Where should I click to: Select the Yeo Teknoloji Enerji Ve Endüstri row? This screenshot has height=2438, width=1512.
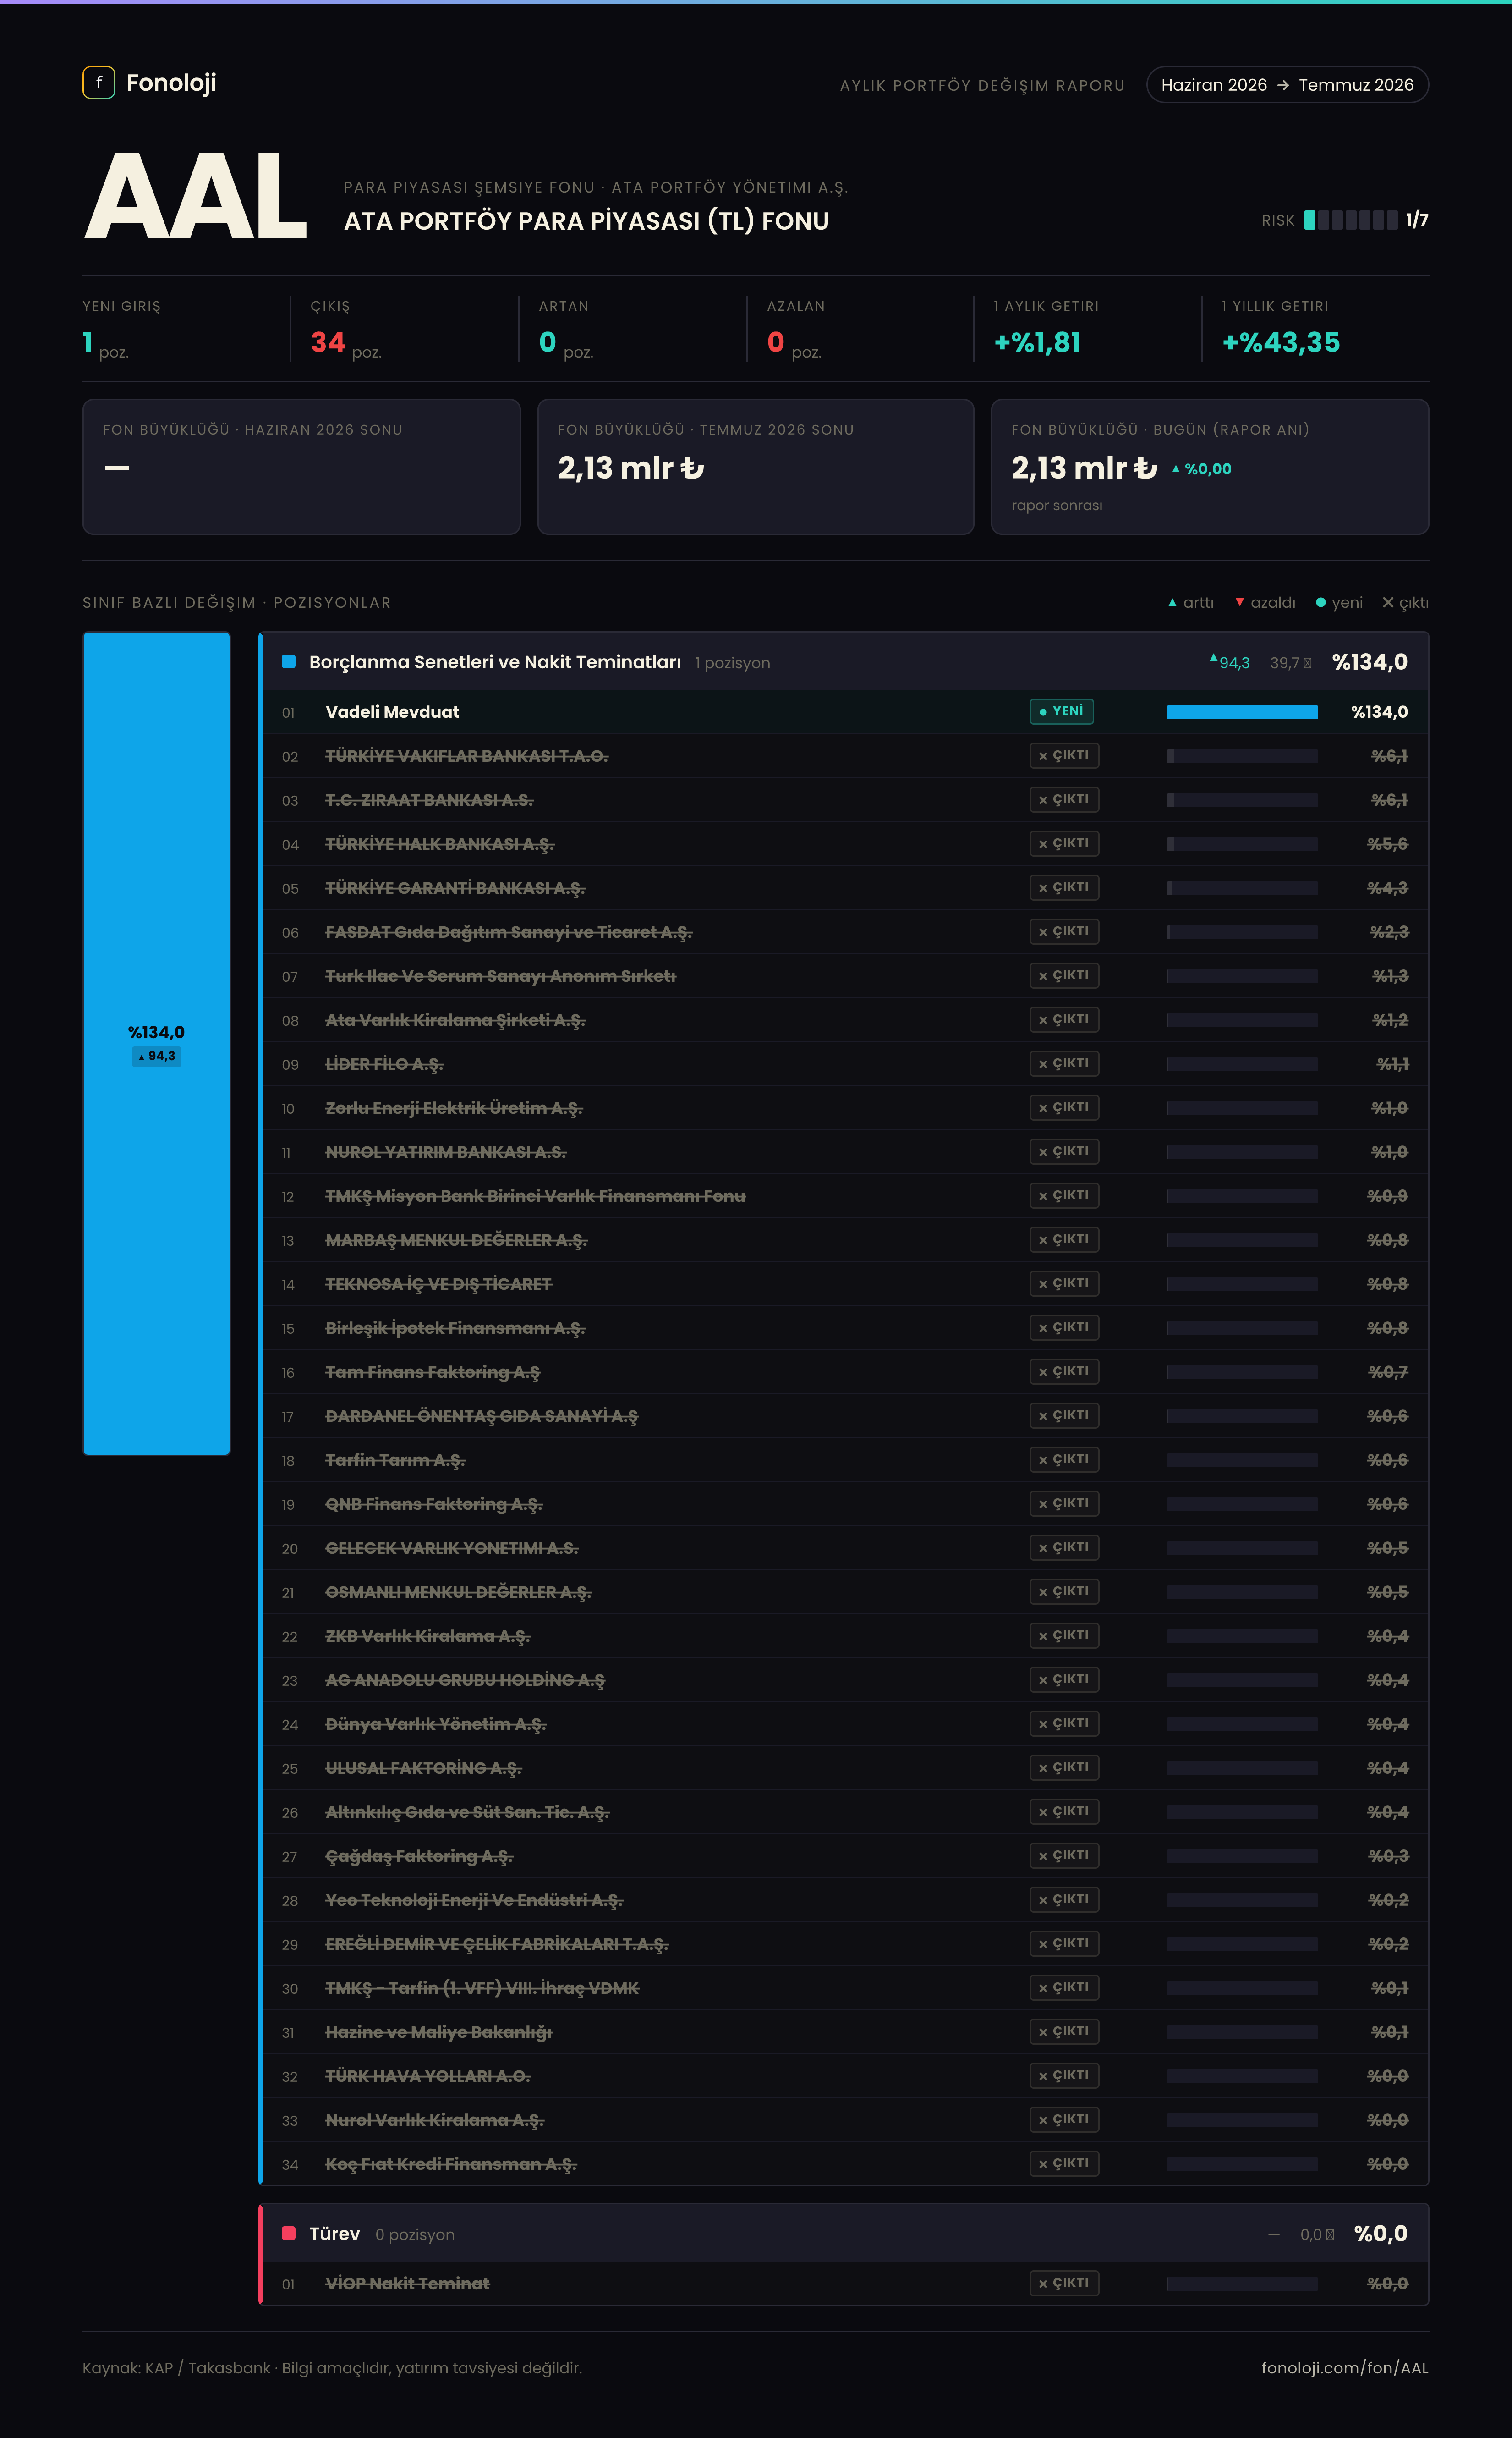point(845,1901)
